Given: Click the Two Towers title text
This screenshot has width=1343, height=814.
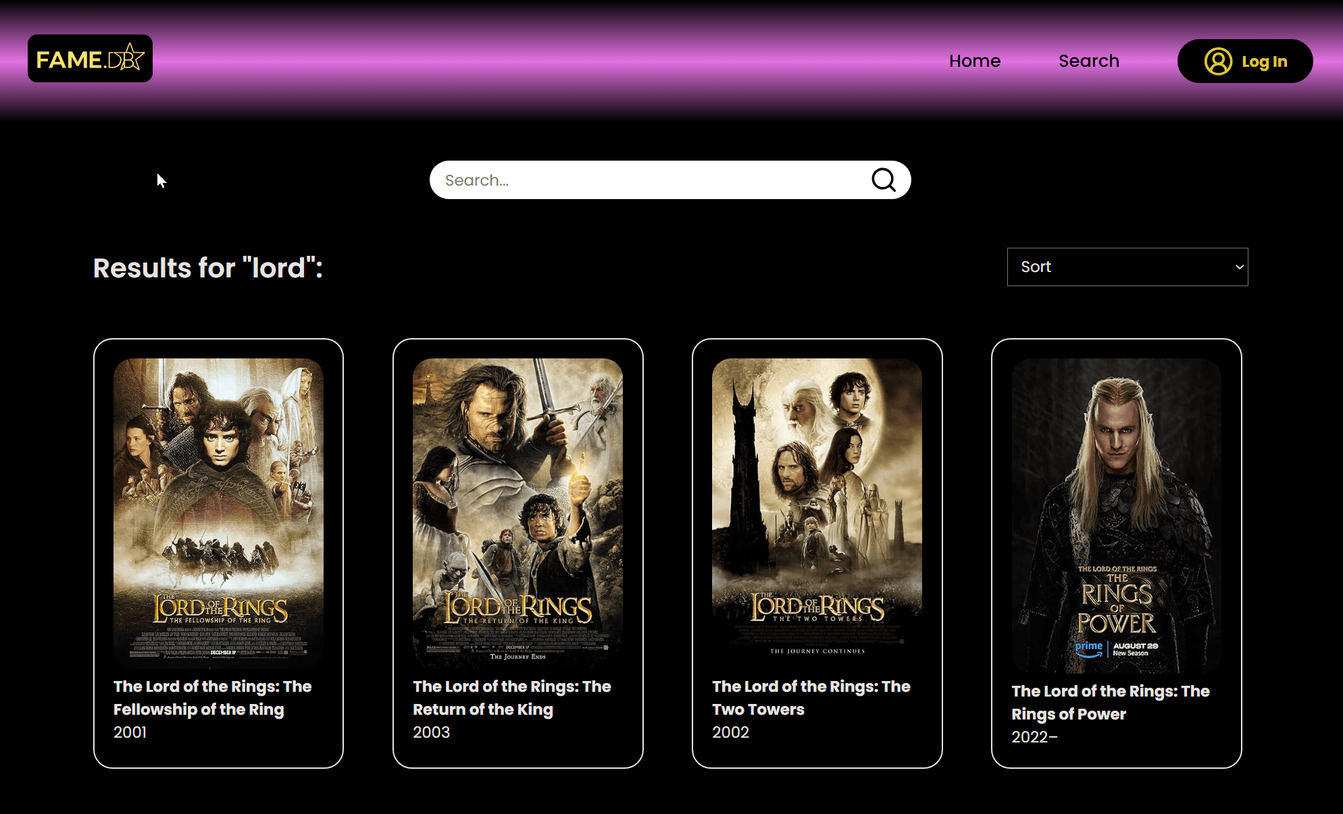Looking at the screenshot, I should coord(811,698).
